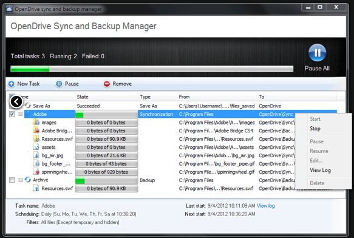The image size is (354, 238).
Task: Click the Next start time value
Action: (x=231, y=214)
